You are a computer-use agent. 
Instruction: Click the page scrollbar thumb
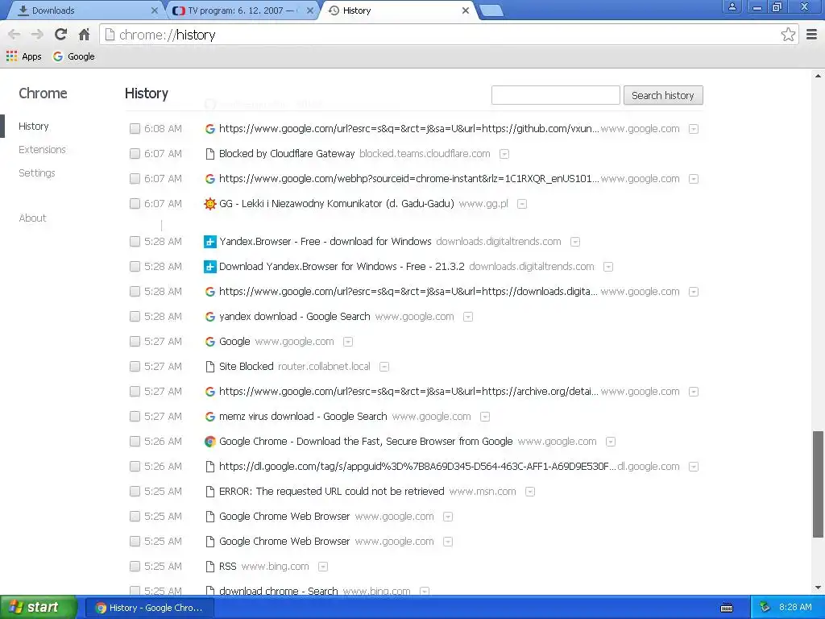click(818, 484)
